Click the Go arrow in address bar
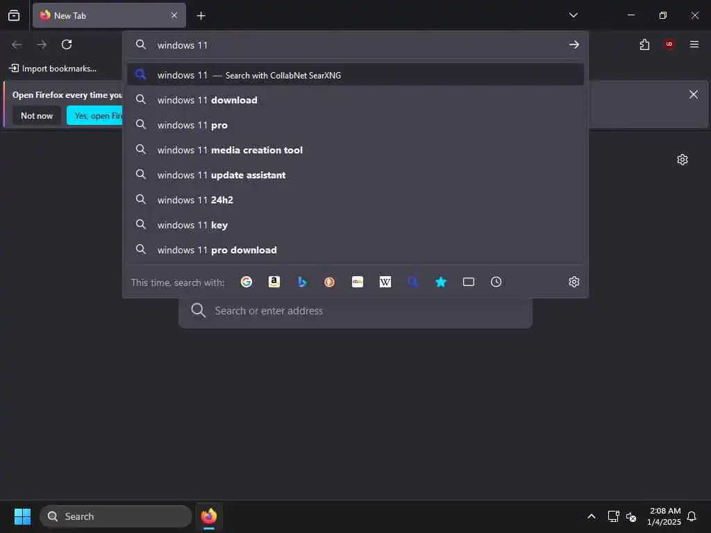 click(x=574, y=44)
